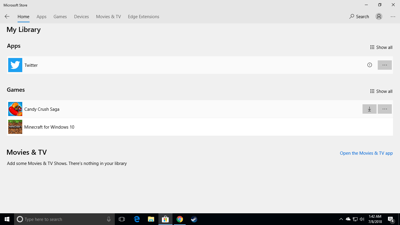The image size is (400, 225).
Task: Activate the Cortana microphone icon
Action: (x=109, y=219)
